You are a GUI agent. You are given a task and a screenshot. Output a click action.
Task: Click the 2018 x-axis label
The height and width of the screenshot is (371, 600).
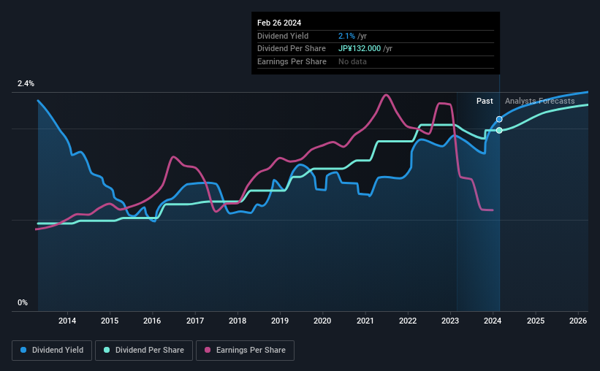tap(238, 321)
